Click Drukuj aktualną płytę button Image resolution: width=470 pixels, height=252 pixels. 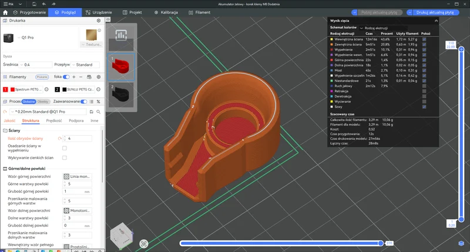tap(435, 12)
